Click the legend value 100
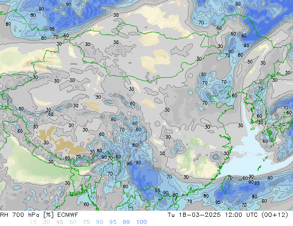The image size is (293, 226). [x=141, y=222]
